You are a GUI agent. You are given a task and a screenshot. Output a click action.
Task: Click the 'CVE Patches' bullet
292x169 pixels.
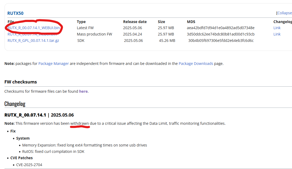click(x=21, y=158)
